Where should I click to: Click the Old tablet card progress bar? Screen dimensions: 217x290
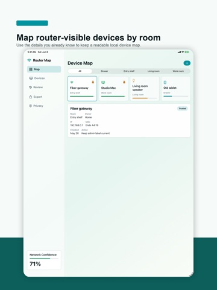click(176, 96)
